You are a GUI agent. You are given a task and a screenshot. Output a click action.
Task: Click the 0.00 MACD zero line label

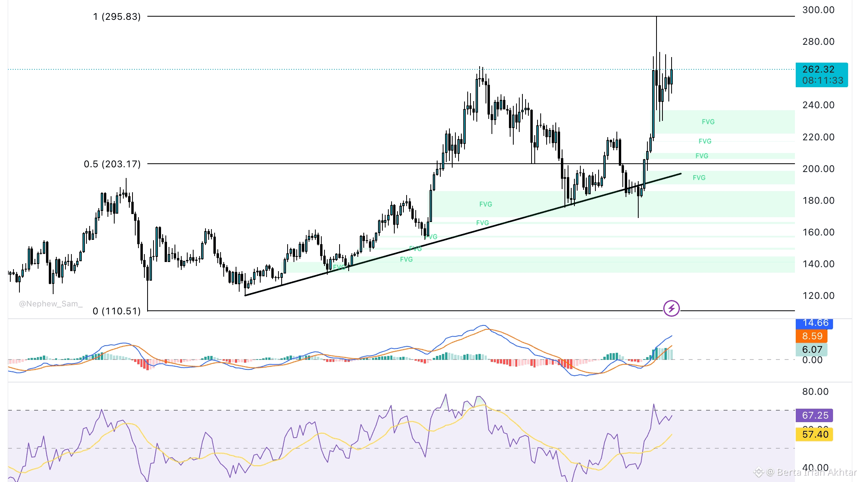point(812,360)
